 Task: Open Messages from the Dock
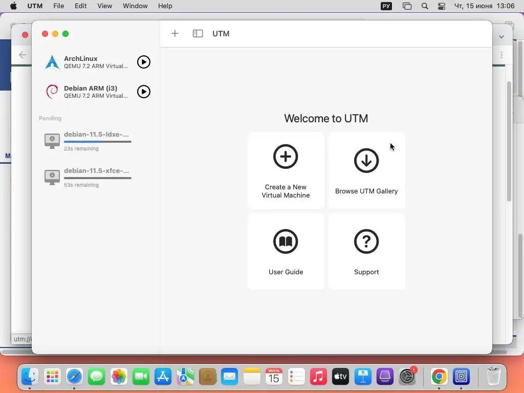[97, 377]
